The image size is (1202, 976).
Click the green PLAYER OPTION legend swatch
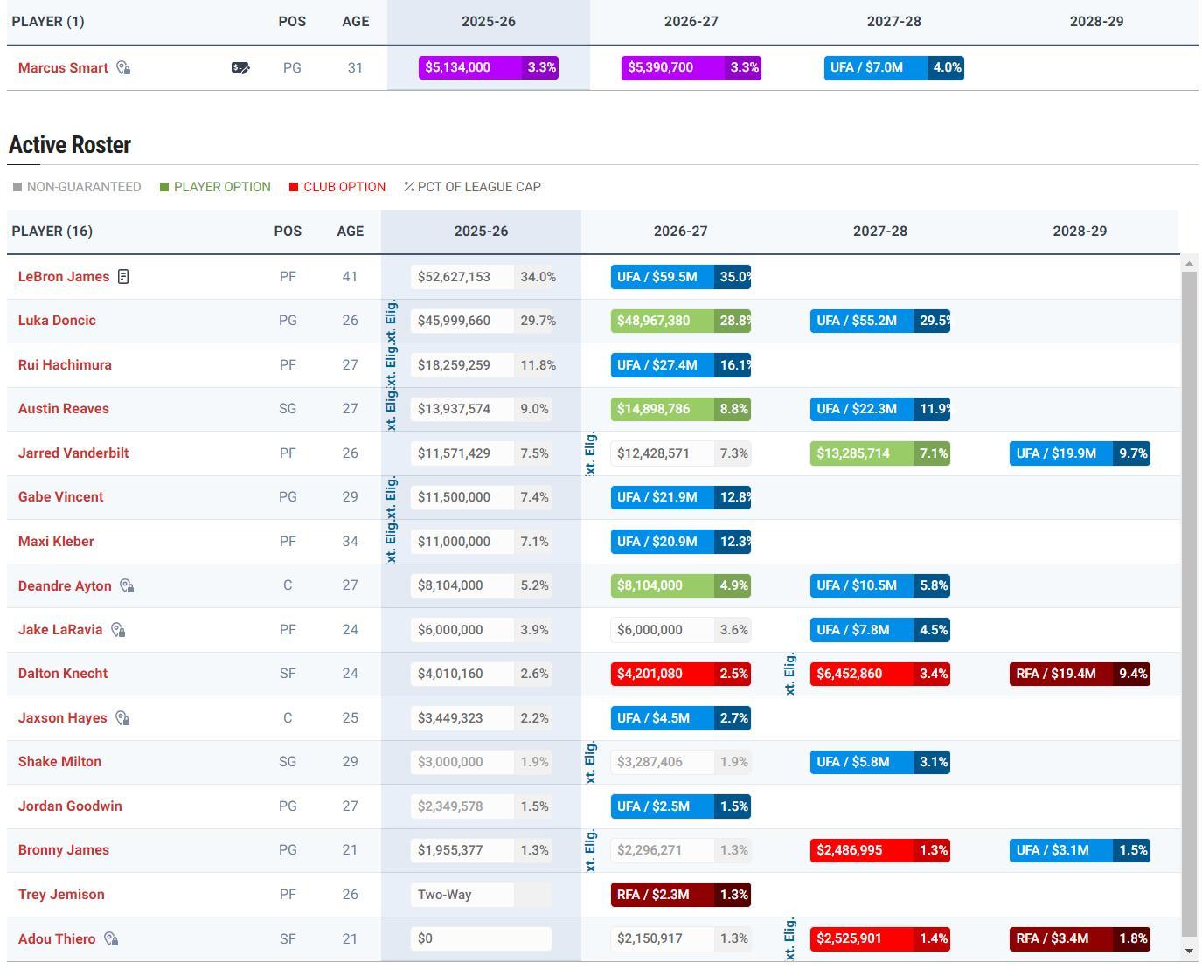click(x=164, y=187)
